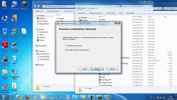Viewport: 177px width, 100px height.
Task: Open MagicLauncher Minecraft desktop icon
Action: point(24,5)
